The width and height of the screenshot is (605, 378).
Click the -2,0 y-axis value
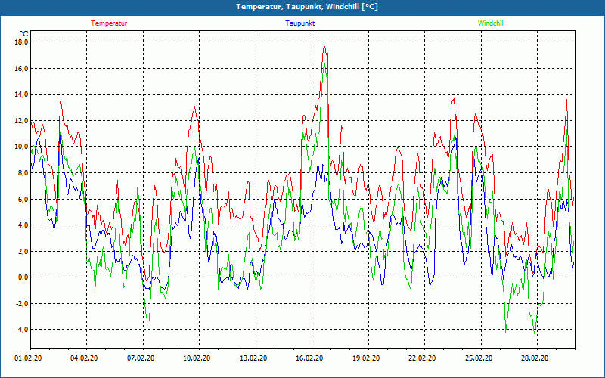[22, 303]
